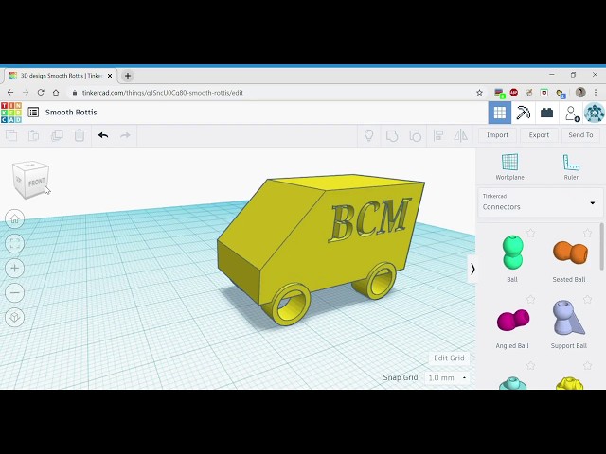
Task: Select the Ruler tool
Action: point(571,166)
